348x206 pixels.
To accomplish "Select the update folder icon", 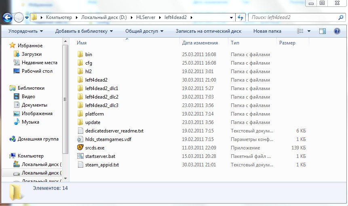I will [80, 122].
